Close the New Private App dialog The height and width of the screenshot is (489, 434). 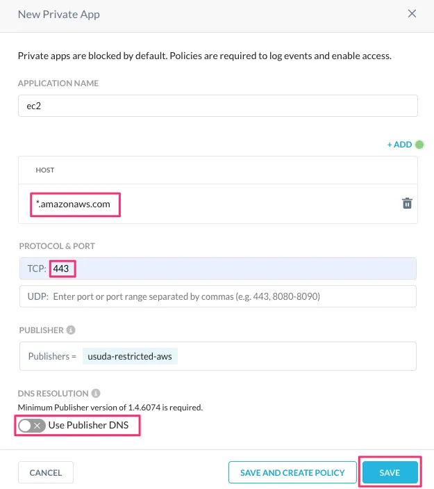412,14
